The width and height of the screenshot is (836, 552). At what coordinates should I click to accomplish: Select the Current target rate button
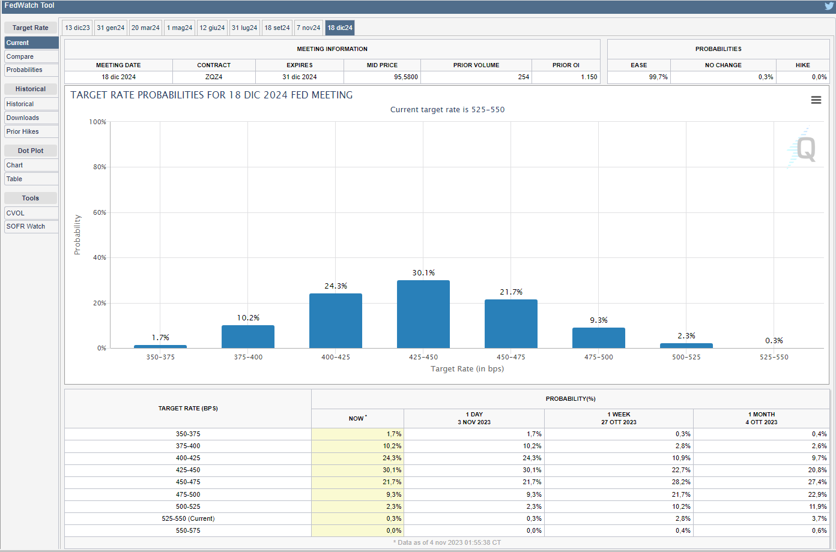point(31,43)
